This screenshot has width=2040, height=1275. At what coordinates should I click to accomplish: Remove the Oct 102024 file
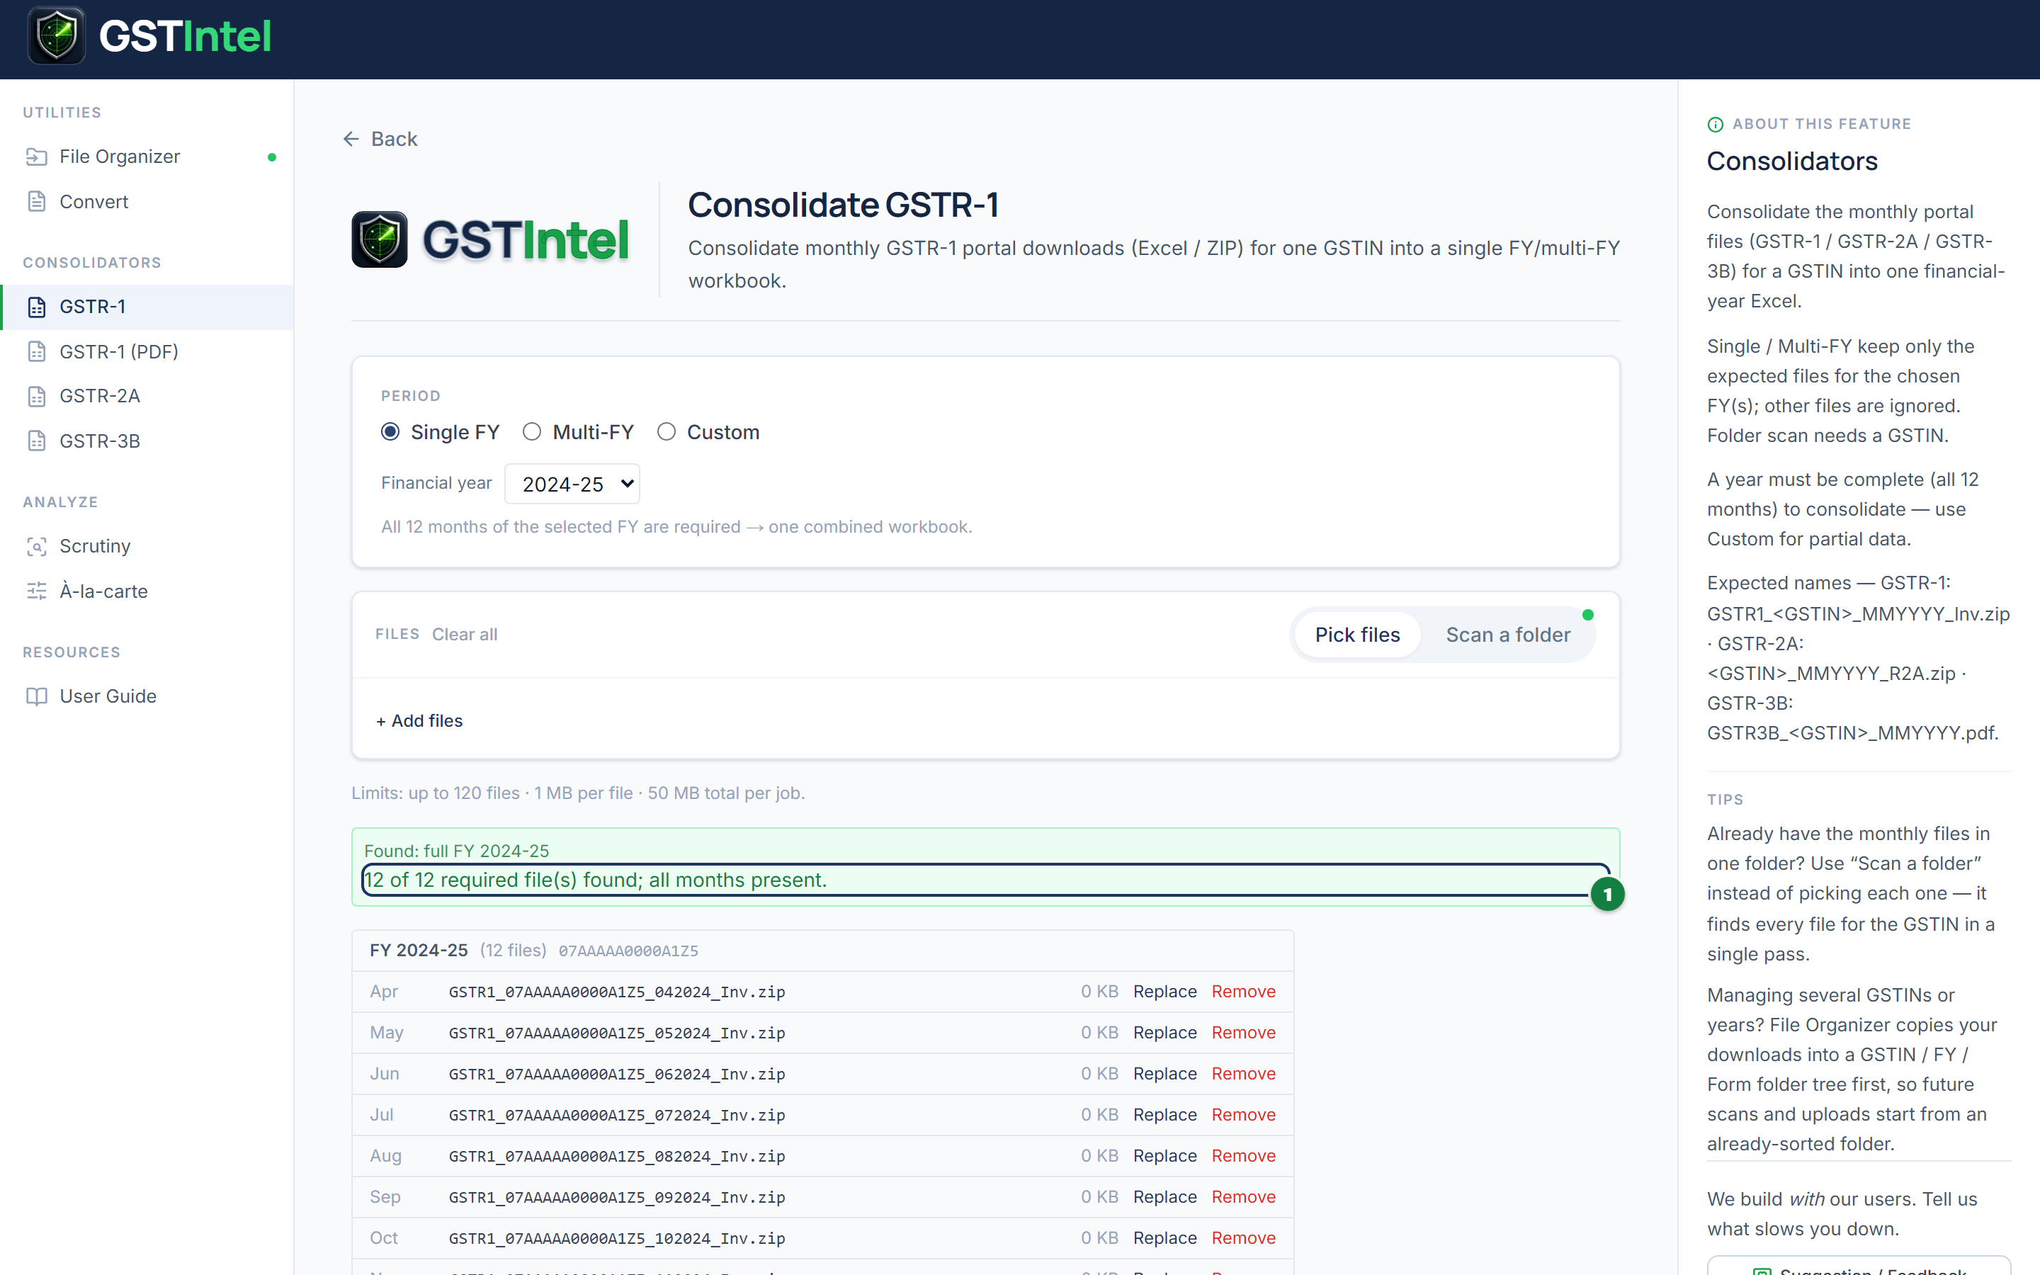[x=1243, y=1239]
